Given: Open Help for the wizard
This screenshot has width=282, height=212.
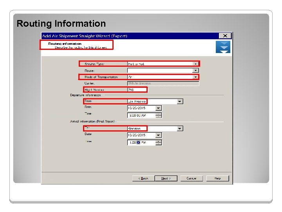Looking at the screenshot, I should pos(218,178).
